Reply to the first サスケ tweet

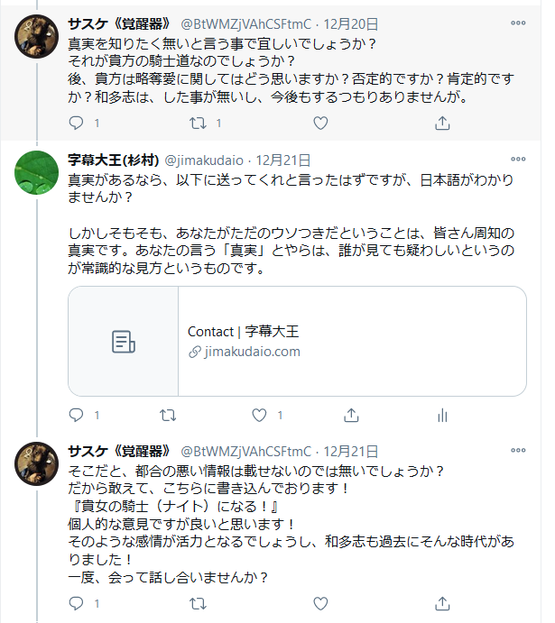tap(77, 122)
